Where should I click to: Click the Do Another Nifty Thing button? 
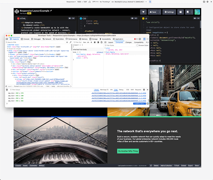[x=128, y=151]
